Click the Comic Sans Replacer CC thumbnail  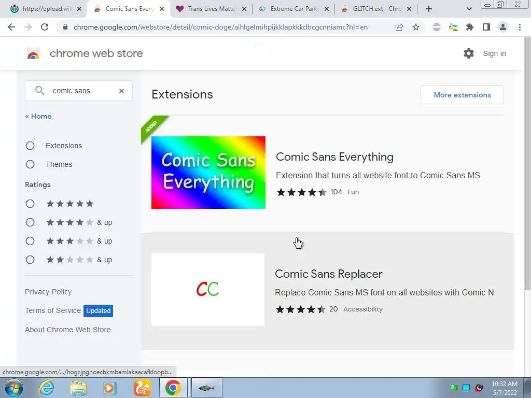208,290
